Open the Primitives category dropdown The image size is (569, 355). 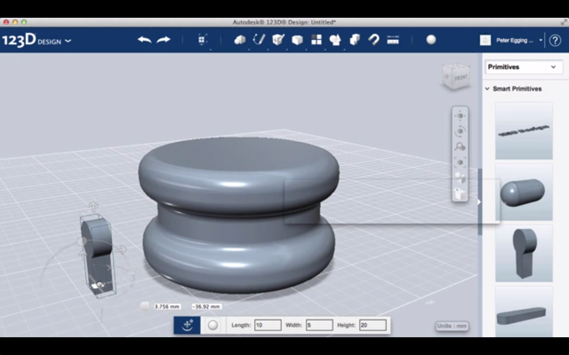[x=524, y=67]
